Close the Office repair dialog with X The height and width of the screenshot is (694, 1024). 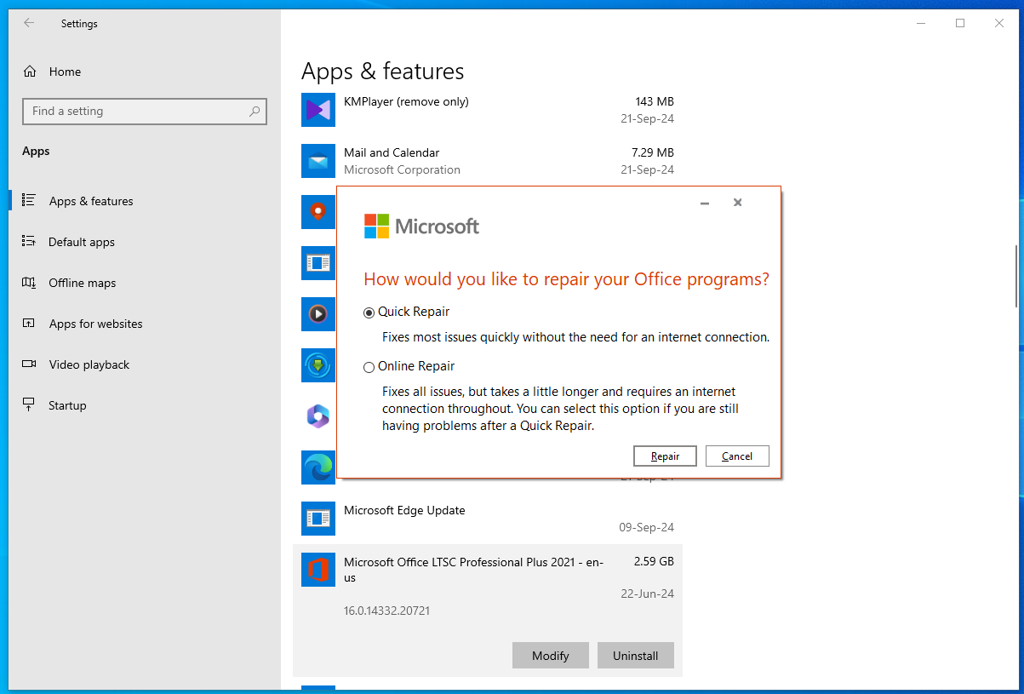coord(737,203)
